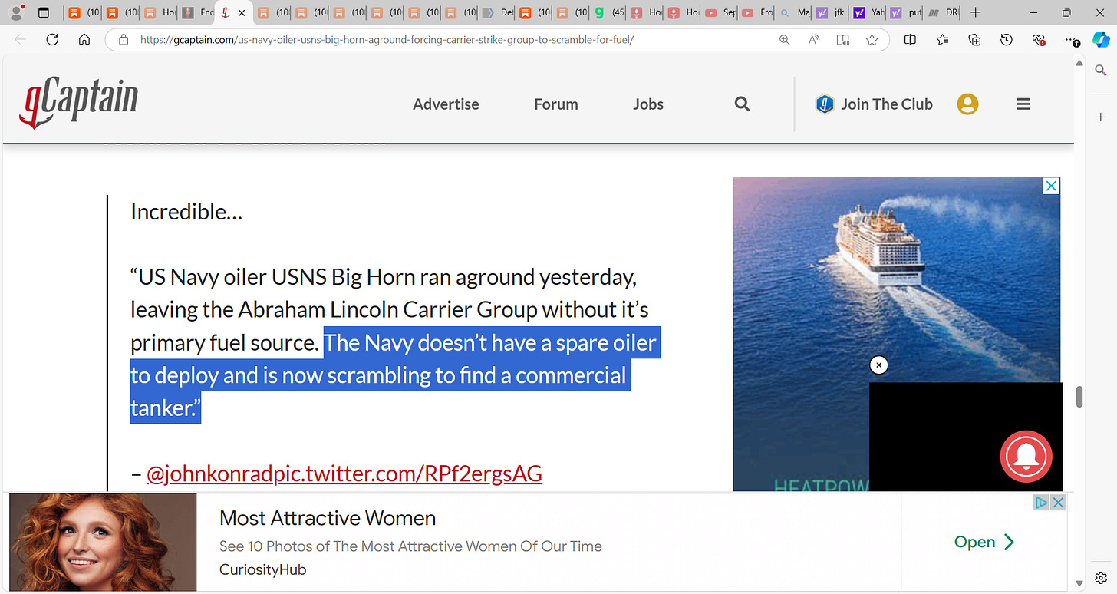This screenshot has width=1117, height=594.
Task: Click the page vertical scrollbar thumb
Action: pos(1079,397)
